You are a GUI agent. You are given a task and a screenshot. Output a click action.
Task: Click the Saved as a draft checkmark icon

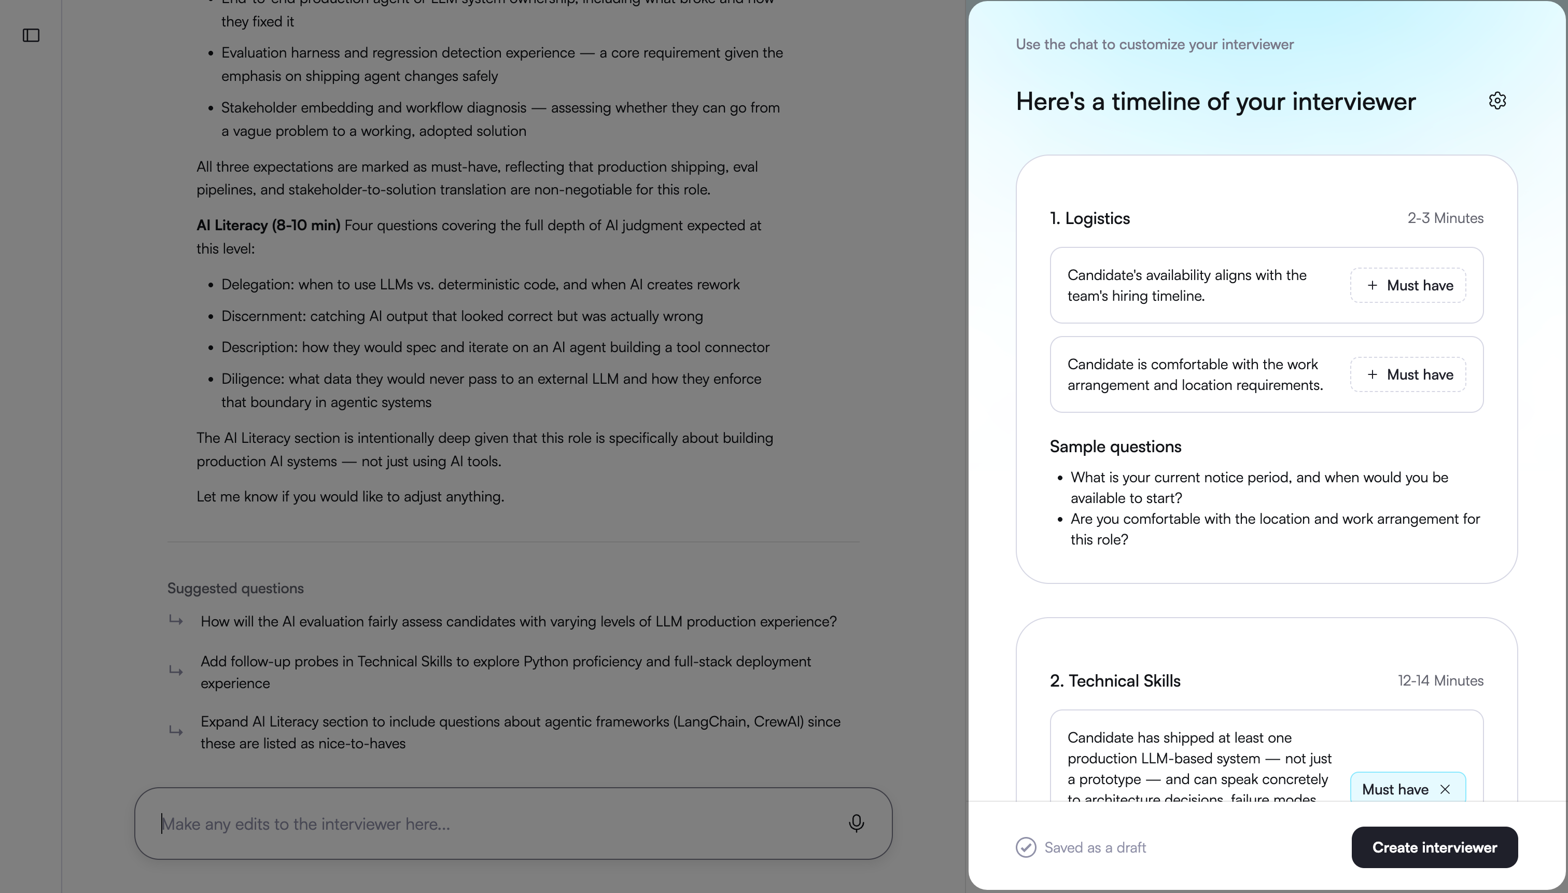(x=1026, y=847)
